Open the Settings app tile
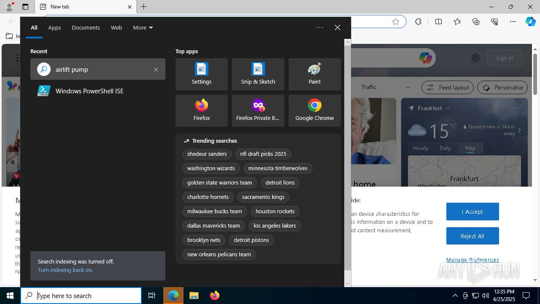The image size is (540, 304). [202, 74]
